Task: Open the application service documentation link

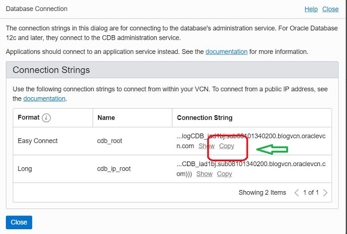Action: (x=226, y=52)
